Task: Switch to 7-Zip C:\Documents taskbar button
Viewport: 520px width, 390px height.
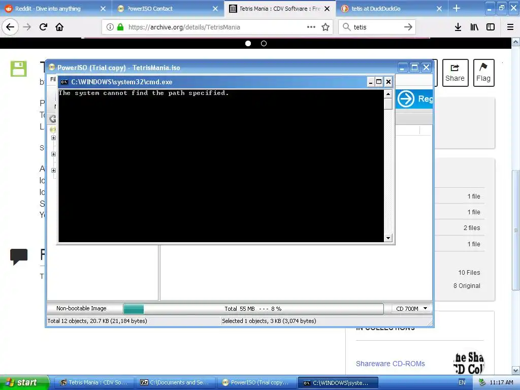Action: pos(175,382)
